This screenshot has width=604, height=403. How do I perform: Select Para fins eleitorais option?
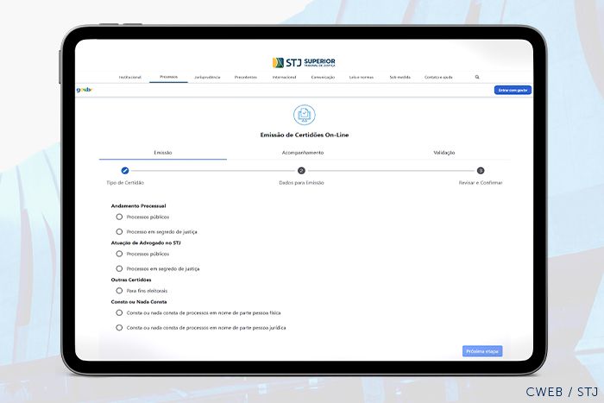(x=119, y=291)
